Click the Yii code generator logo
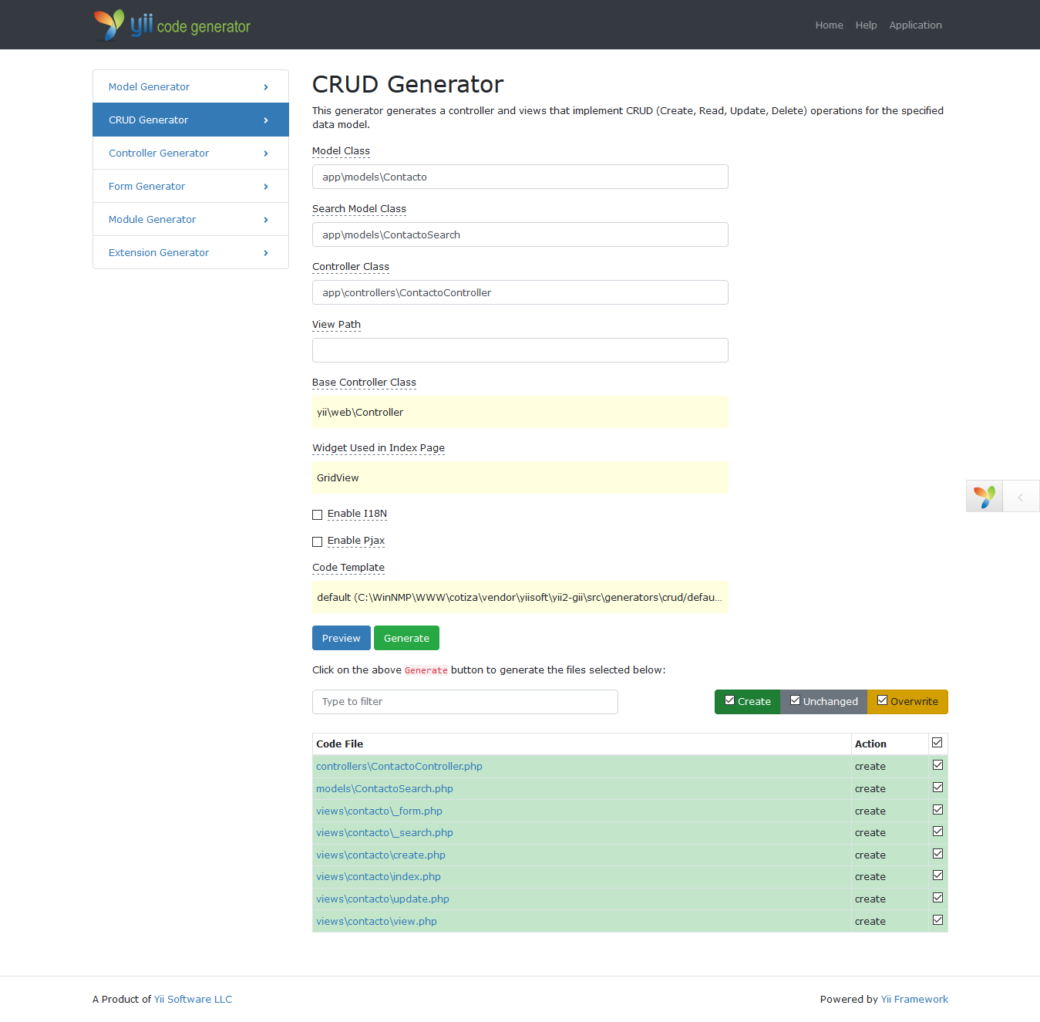 (x=172, y=25)
